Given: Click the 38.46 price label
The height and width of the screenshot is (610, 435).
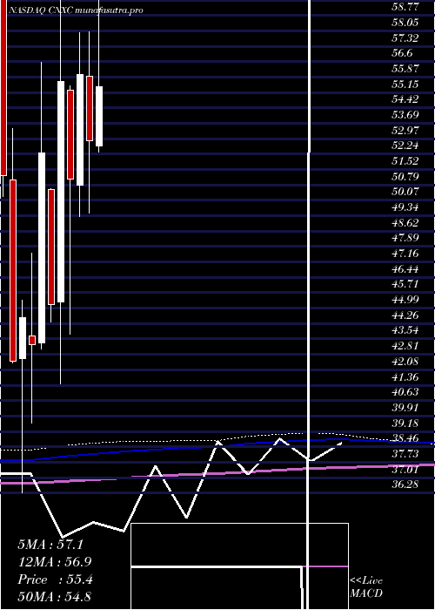Looking at the screenshot, I should pyautogui.click(x=405, y=438).
